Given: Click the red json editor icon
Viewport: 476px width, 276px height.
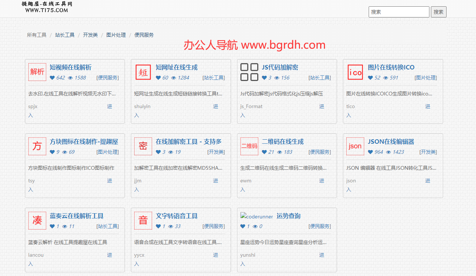Looking at the screenshot, I should (x=355, y=146).
